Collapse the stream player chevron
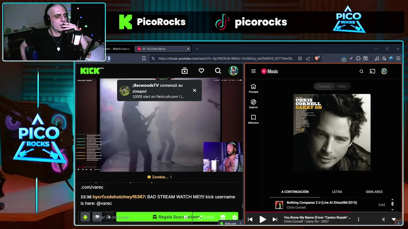The height and width of the screenshot is (229, 408). click(x=159, y=169)
